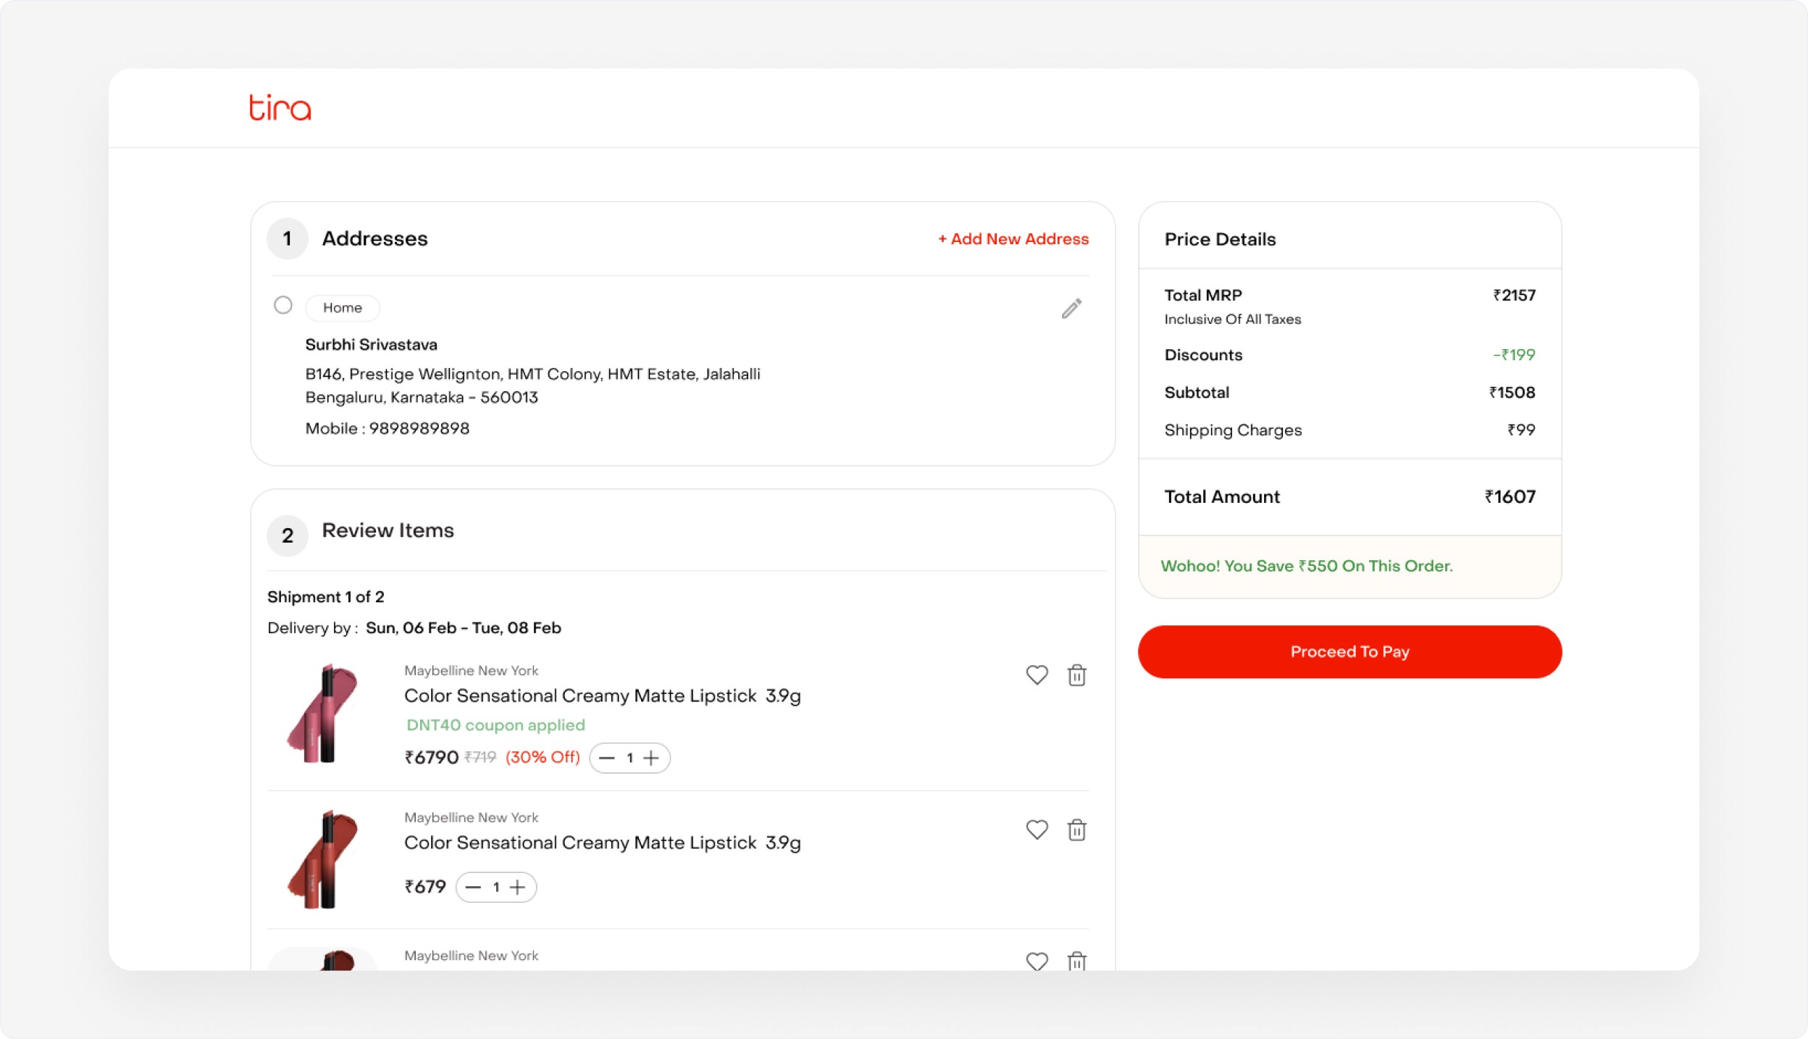Image resolution: width=1808 pixels, height=1039 pixels.
Task: Decrease quantity of the first lipstick
Action: point(607,758)
